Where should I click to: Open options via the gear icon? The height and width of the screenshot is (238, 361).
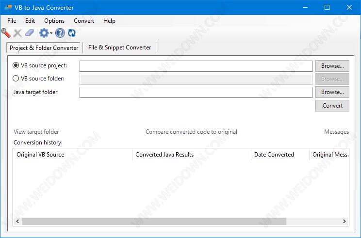(x=44, y=33)
